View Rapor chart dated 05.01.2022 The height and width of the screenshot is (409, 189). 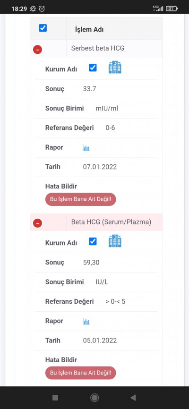tap(86, 321)
